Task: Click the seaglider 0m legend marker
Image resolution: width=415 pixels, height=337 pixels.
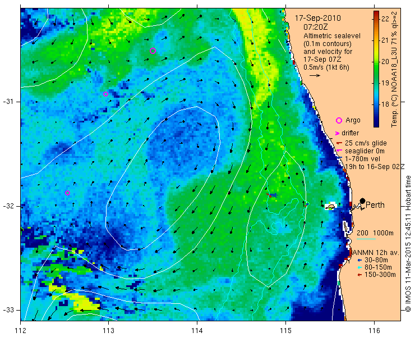Action: (339, 151)
